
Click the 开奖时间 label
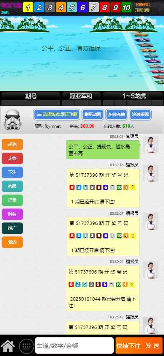(142, 10)
